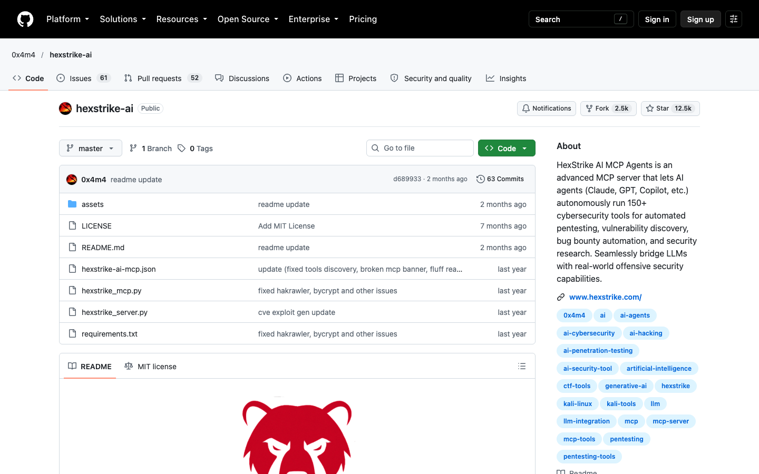Open commit hash d689933
The width and height of the screenshot is (759, 474).
407,179
